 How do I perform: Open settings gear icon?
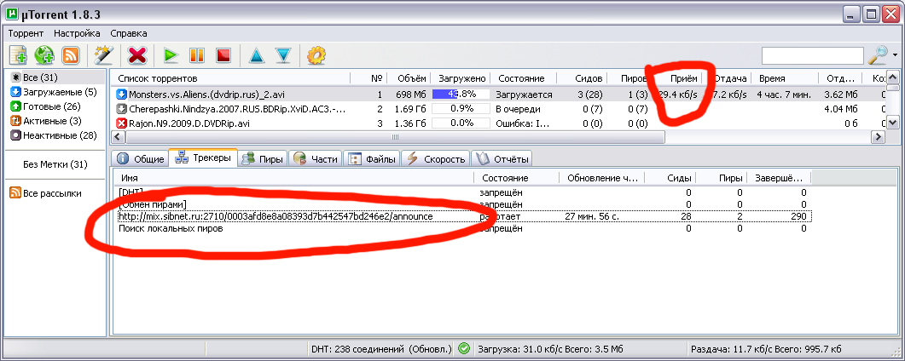(316, 55)
